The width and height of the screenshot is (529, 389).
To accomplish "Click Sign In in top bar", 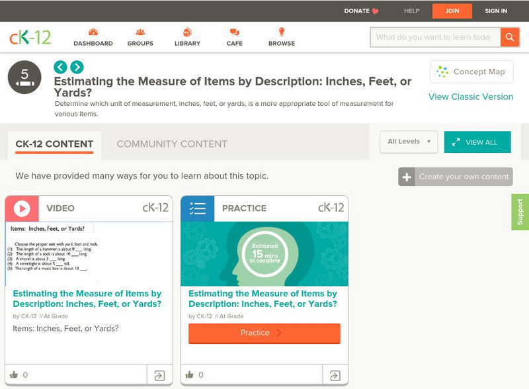I will pyautogui.click(x=496, y=11).
